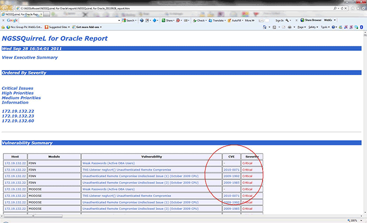Jump to High Priorities section
Image resolution: width=367 pixels, height=223 pixels.
point(18,93)
